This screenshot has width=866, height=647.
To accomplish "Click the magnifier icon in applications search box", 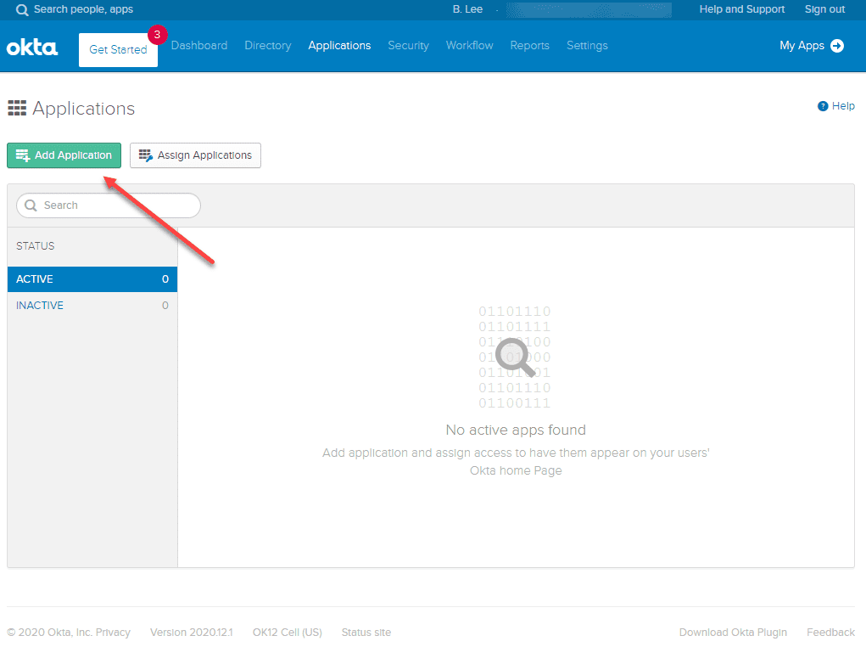I will (31, 205).
